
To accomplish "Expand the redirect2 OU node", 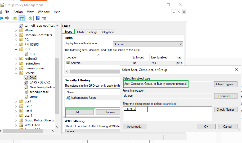I will tap(16, 59).
